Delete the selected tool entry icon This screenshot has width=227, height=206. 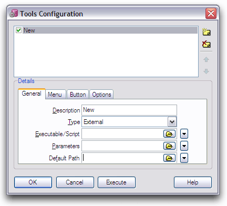(207, 44)
